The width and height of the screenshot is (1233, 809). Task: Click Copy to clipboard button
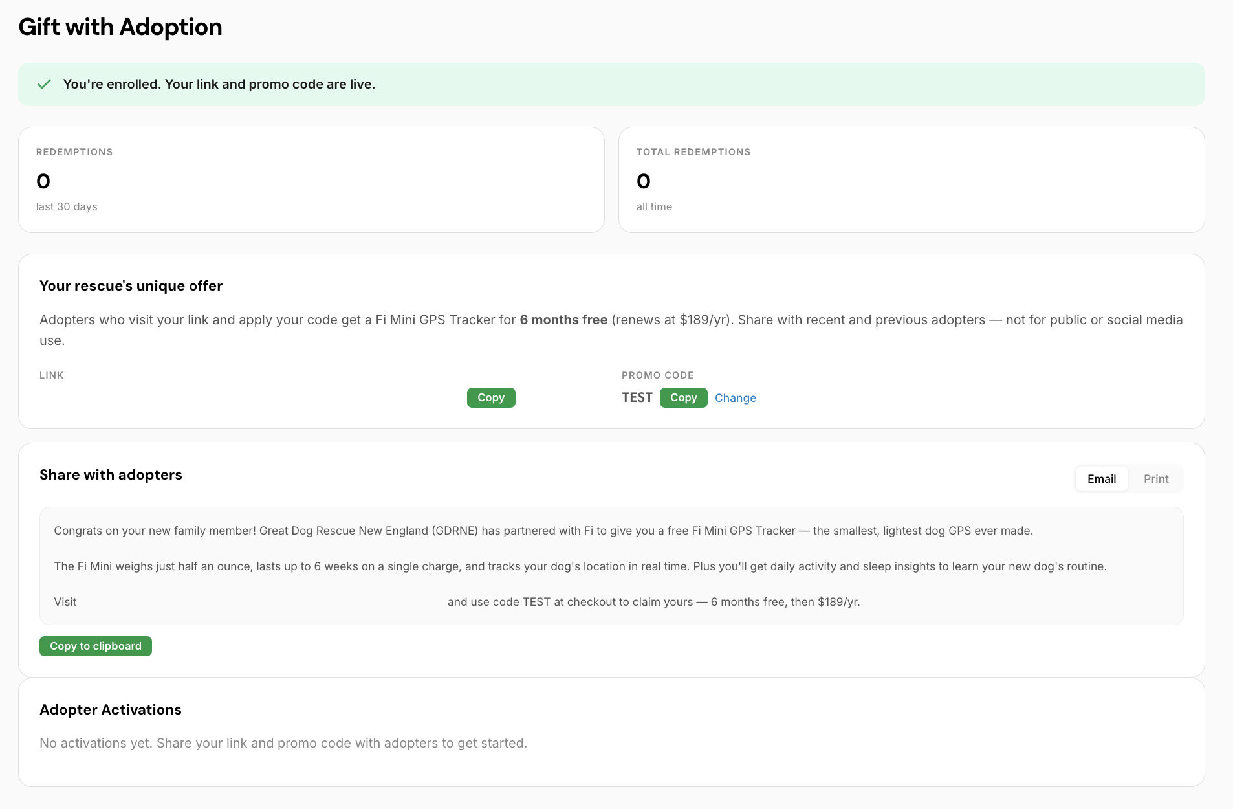96,646
